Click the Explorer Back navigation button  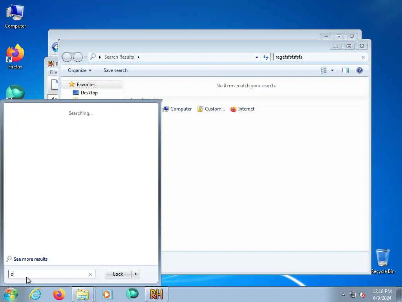point(67,57)
